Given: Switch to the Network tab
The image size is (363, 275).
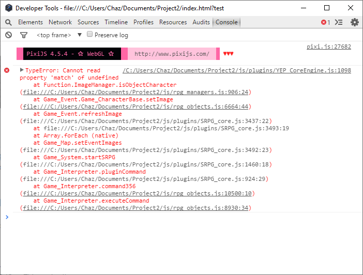Looking at the screenshot, I should click(x=60, y=22).
